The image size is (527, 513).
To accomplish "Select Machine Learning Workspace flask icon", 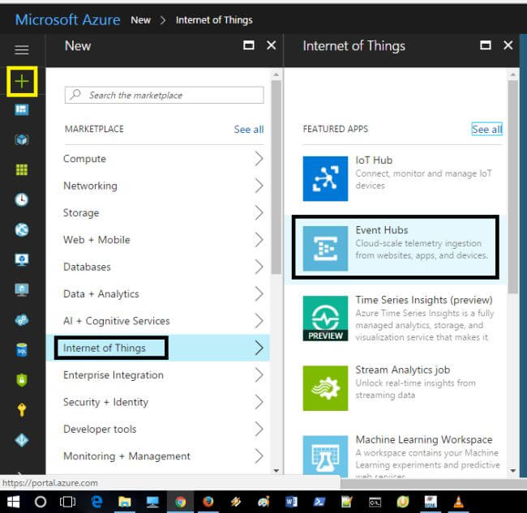I will [x=325, y=456].
